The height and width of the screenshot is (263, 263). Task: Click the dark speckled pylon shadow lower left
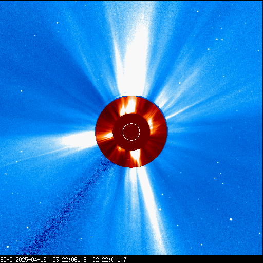coord(68,205)
